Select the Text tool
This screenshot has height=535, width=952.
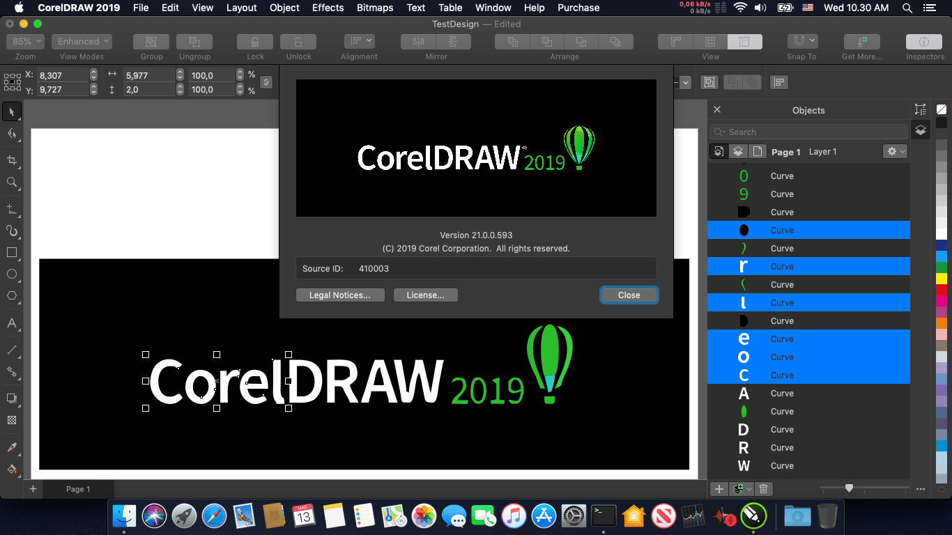point(12,323)
